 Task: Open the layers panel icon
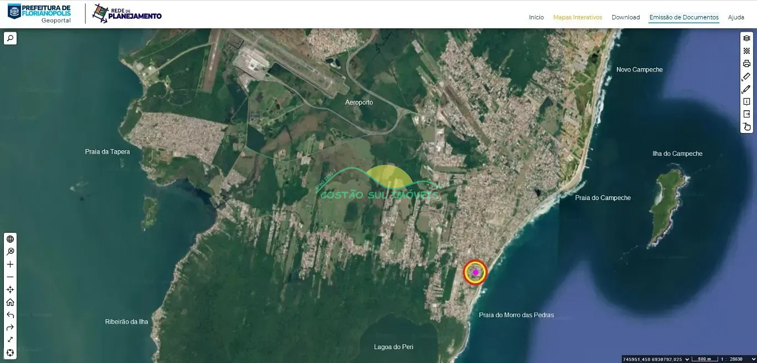746,38
